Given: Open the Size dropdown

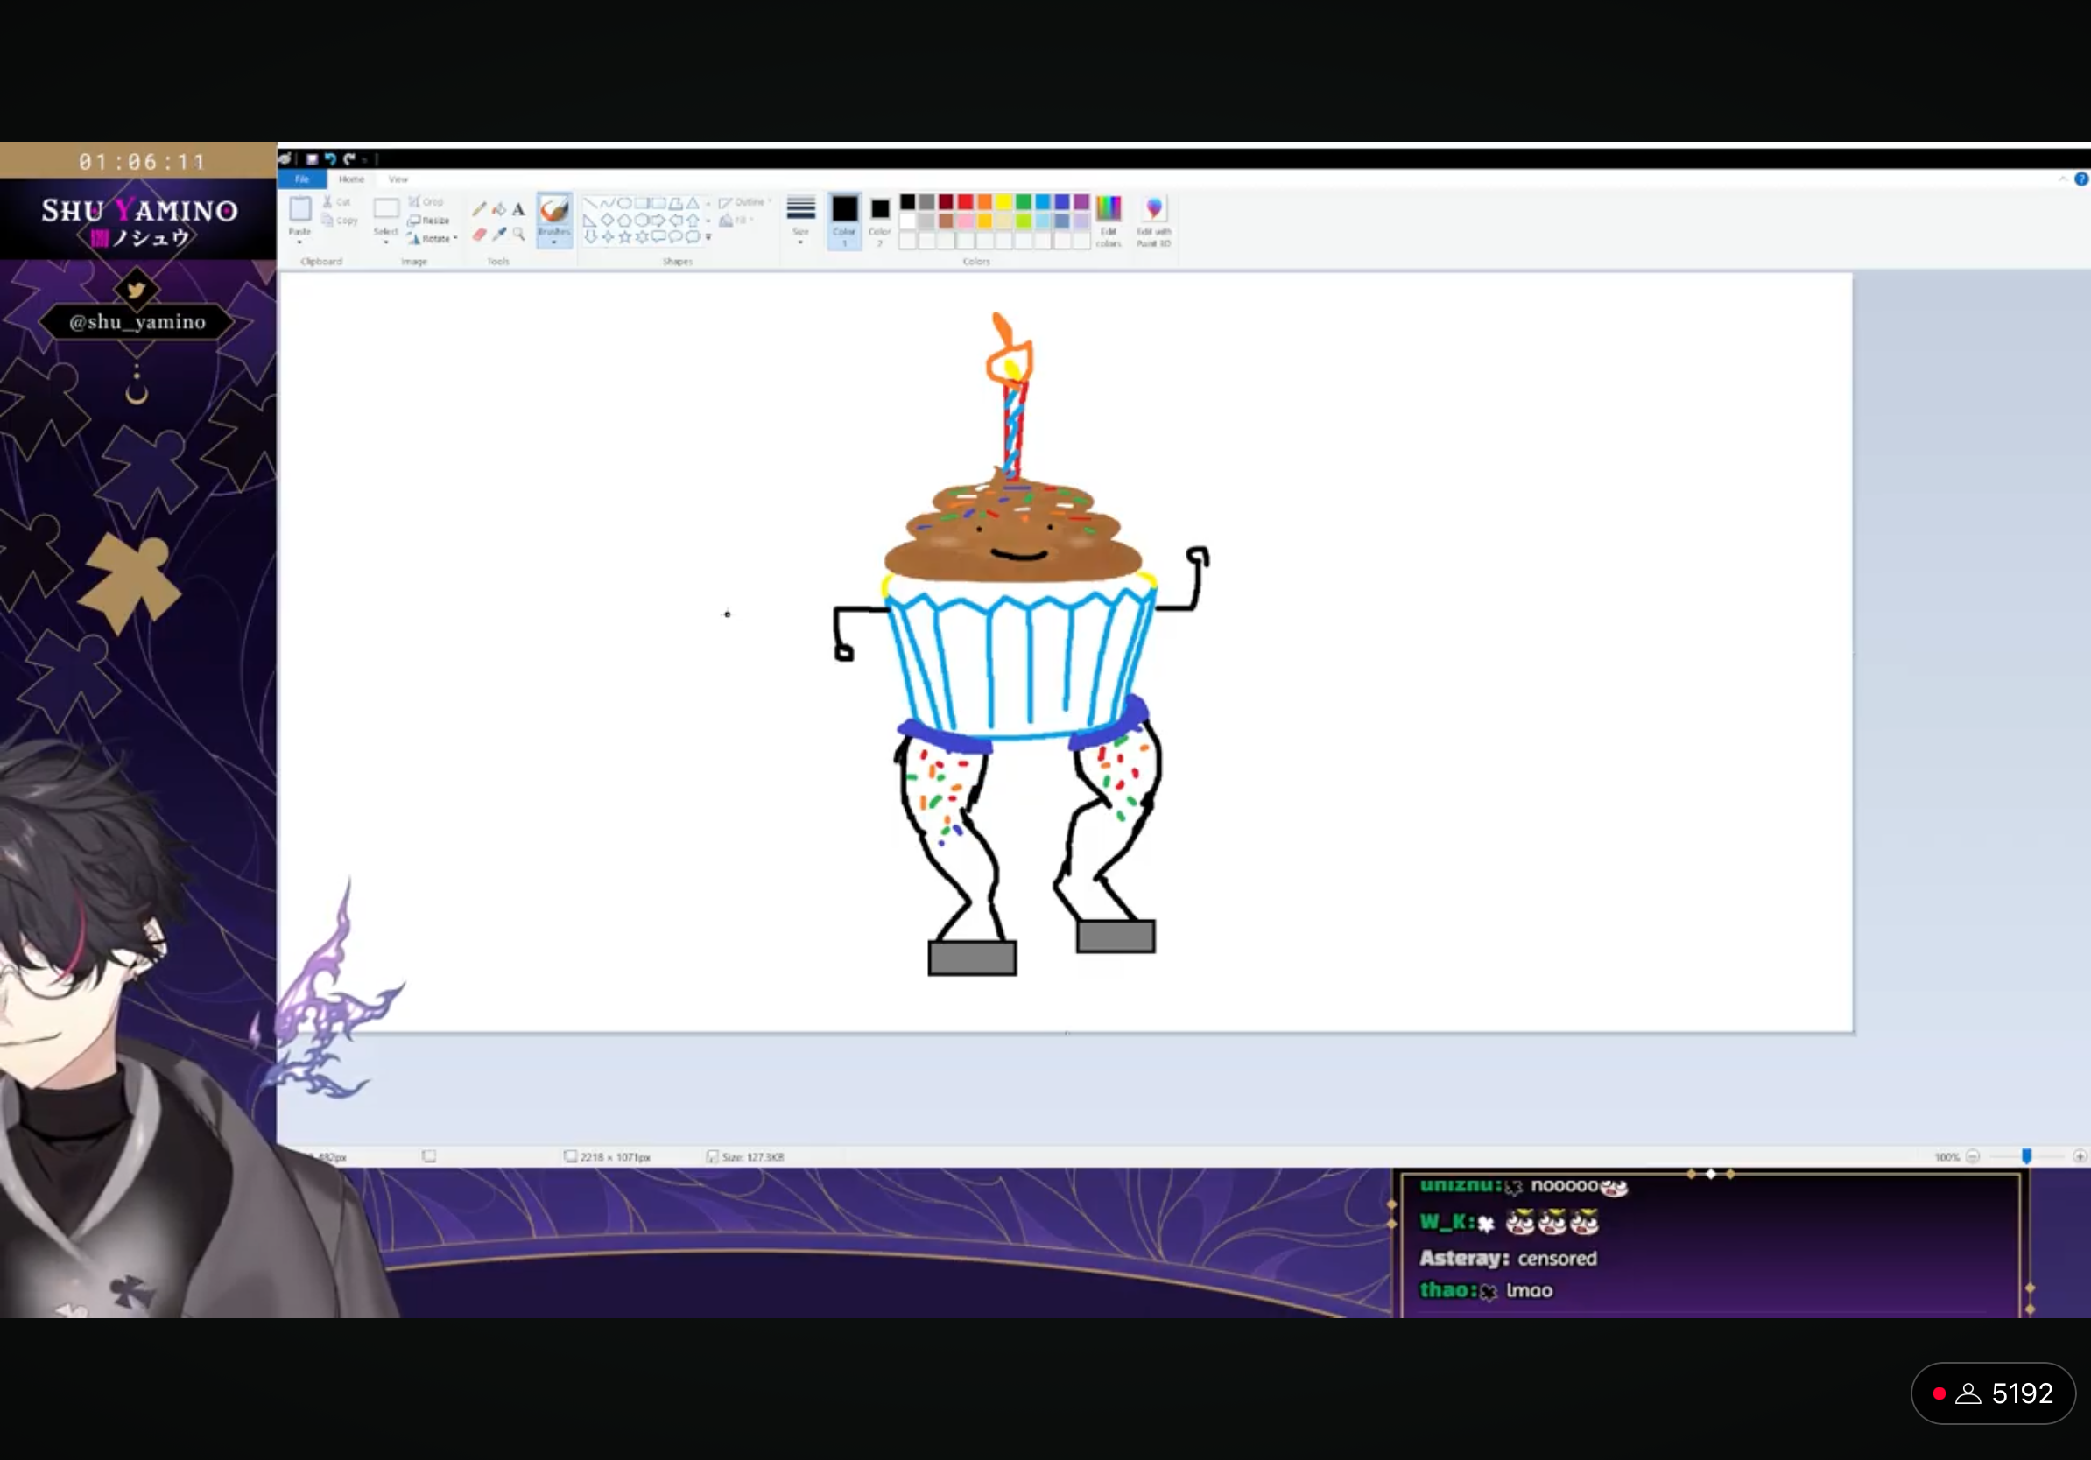Looking at the screenshot, I should [x=800, y=220].
